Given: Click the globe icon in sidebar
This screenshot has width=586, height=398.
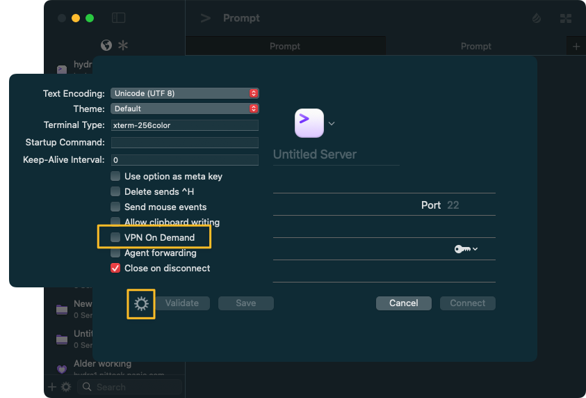Looking at the screenshot, I should [106, 46].
